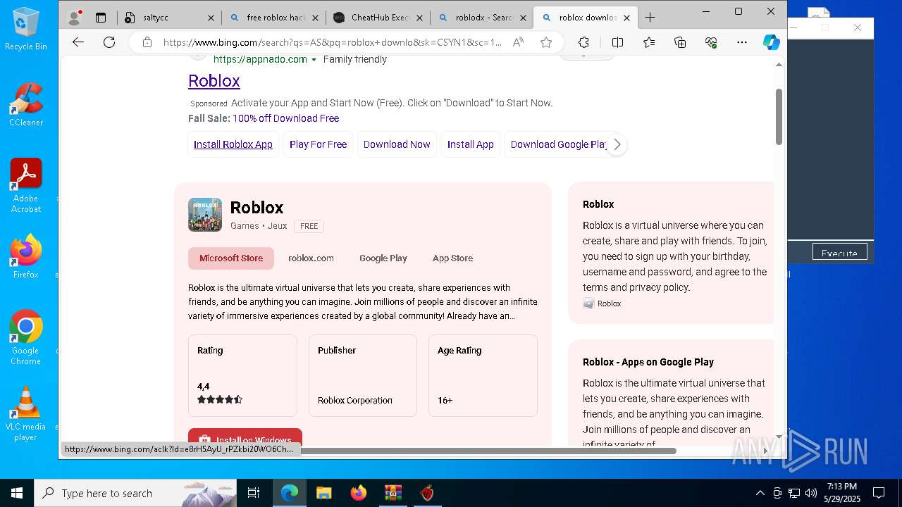Switch to the CheatHub Executor tab

pos(378,18)
